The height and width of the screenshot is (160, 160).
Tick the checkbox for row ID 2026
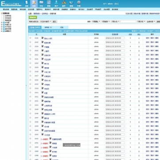tap(30, 38)
